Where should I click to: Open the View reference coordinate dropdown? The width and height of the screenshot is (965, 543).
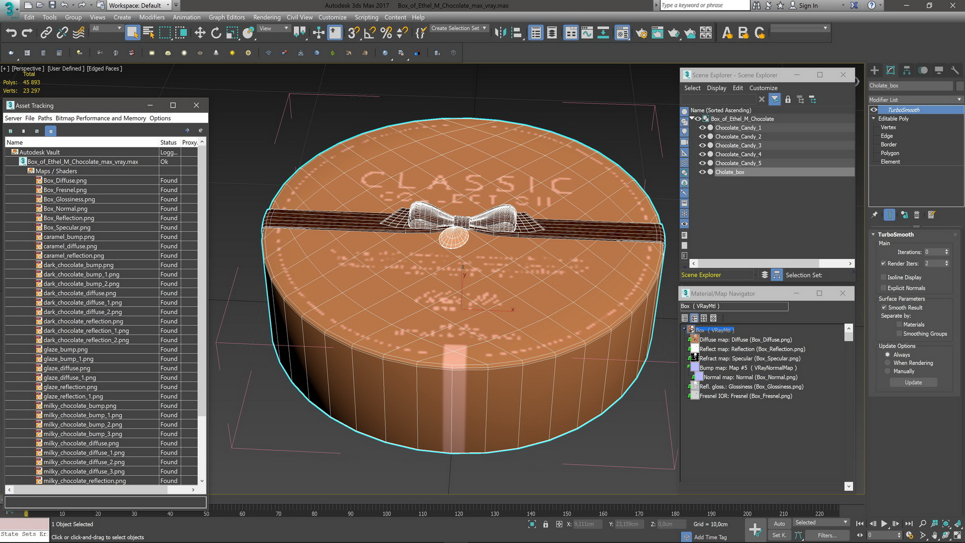click(273, 29)
